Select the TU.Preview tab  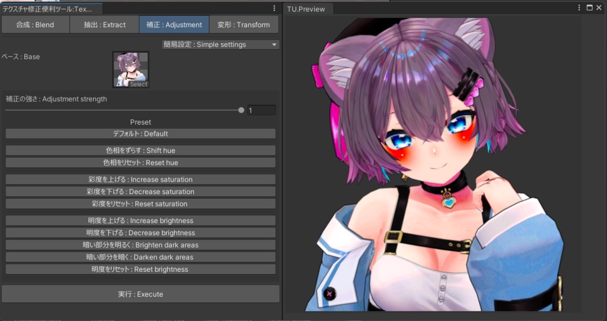(x=308, y=9)
